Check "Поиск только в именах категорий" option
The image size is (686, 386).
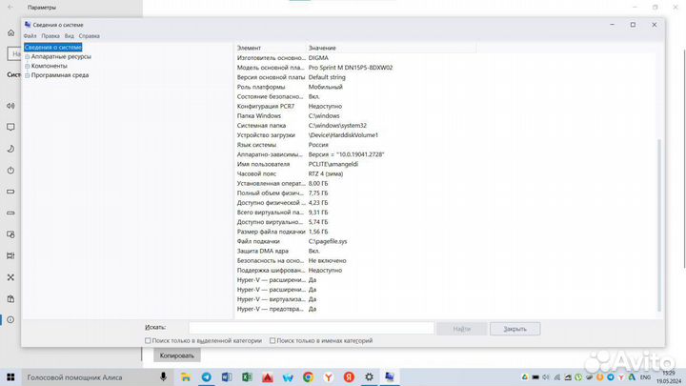click(273, 340)
